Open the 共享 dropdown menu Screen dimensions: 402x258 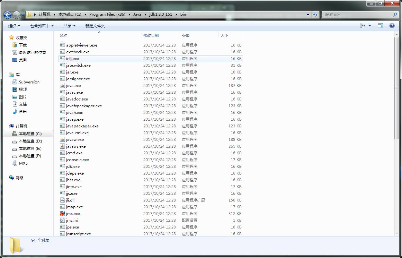[x=69, y=26]
